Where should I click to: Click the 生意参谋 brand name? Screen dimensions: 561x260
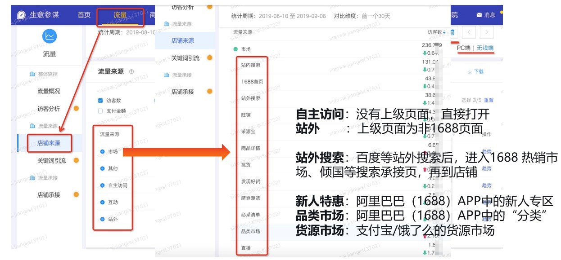coord(44,15)
